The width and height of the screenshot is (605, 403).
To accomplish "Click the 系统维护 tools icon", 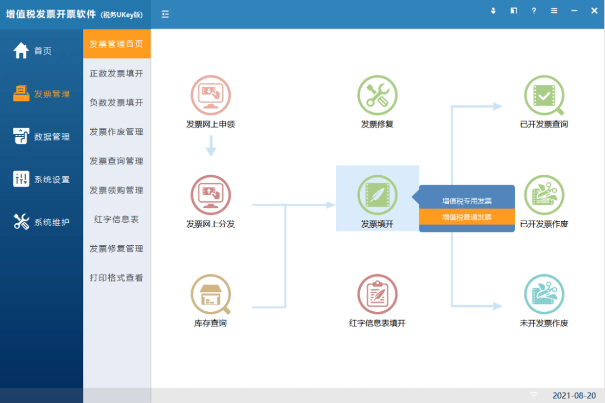I will pyautogui.click(x=21, y=222).
